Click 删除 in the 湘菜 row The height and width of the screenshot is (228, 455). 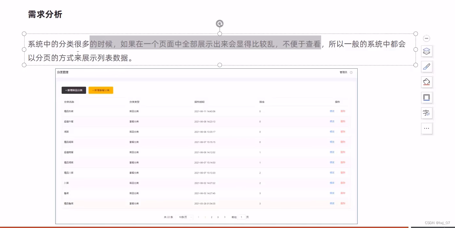coord(343,132)
